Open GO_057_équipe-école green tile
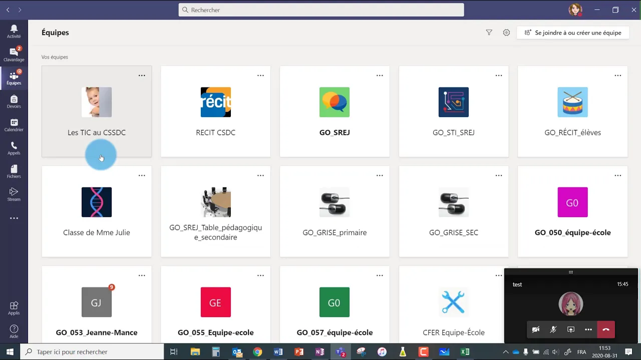The height and width of the screenshot is (360, 641). [x=335, y=302]
